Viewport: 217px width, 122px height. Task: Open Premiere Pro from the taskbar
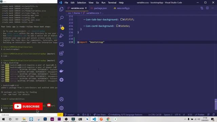[59, 119]
